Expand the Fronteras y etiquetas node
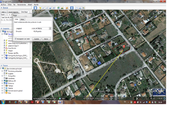Viewport: 192px width, 123px height. 2,71
